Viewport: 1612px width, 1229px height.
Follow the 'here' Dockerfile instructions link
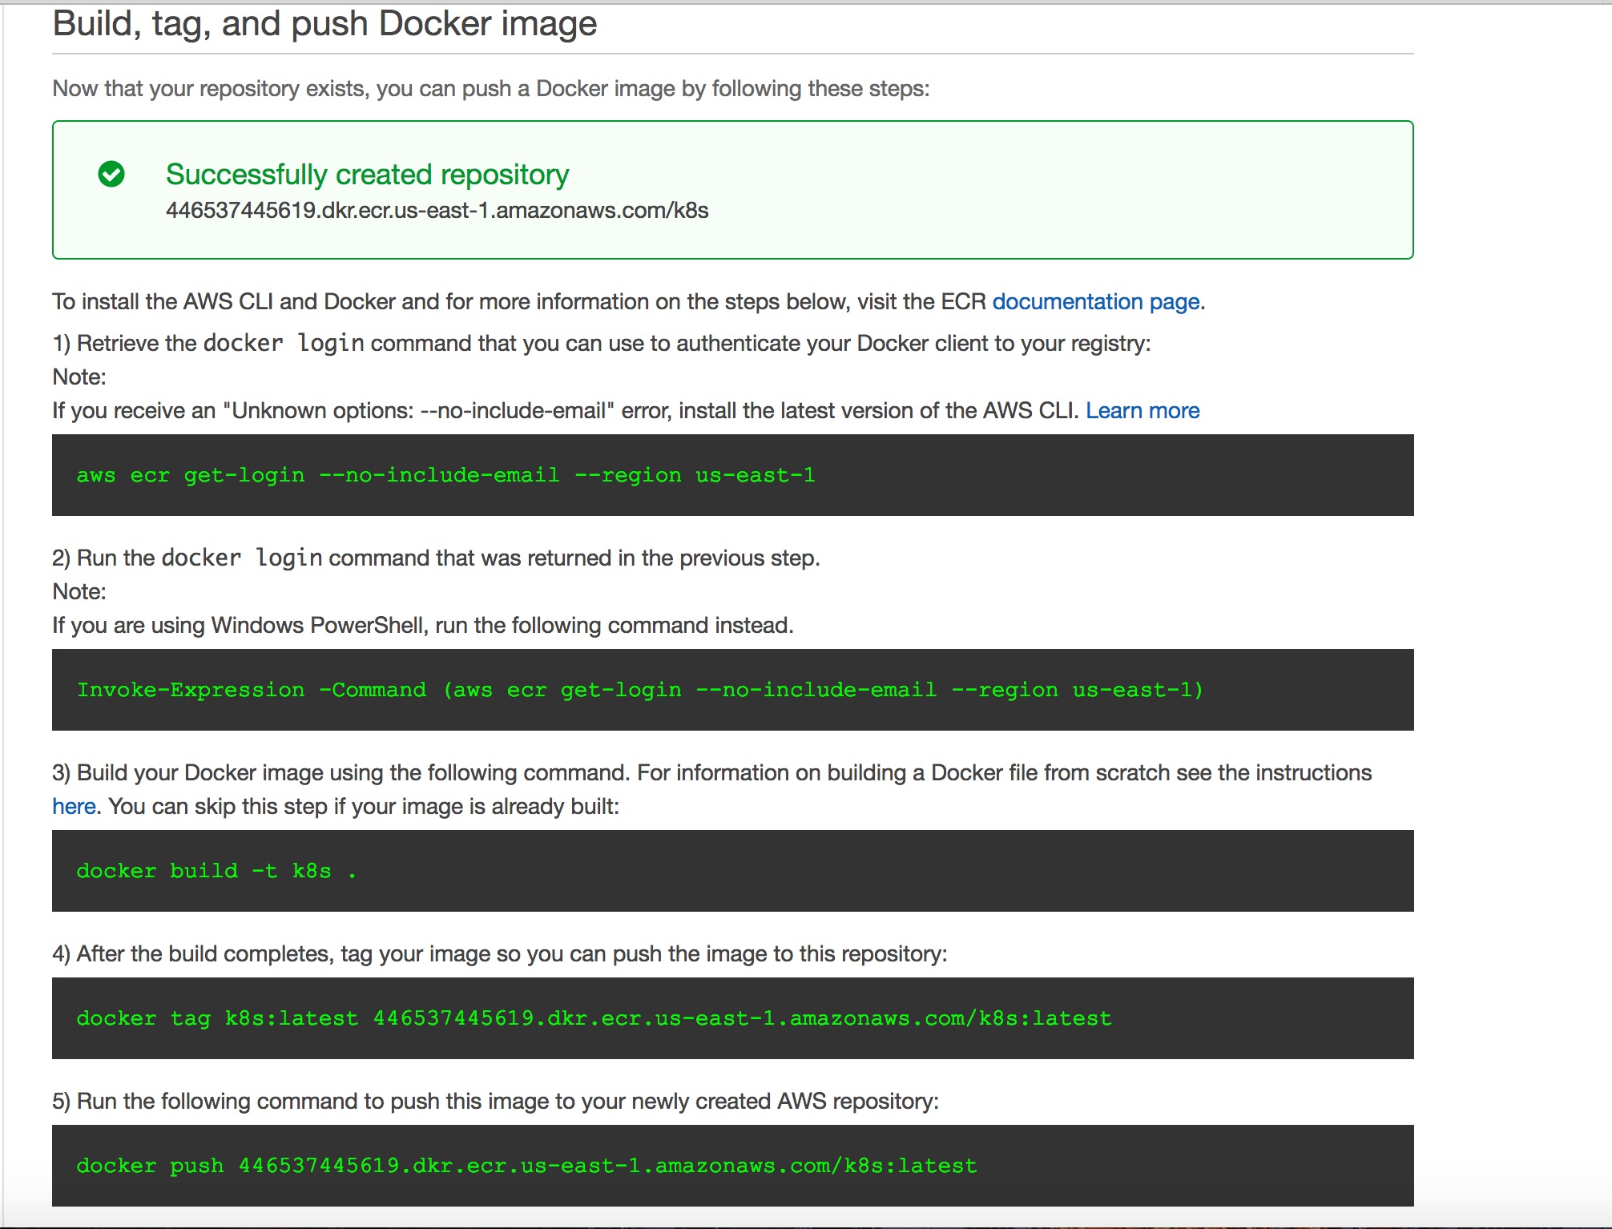(74, 806)
